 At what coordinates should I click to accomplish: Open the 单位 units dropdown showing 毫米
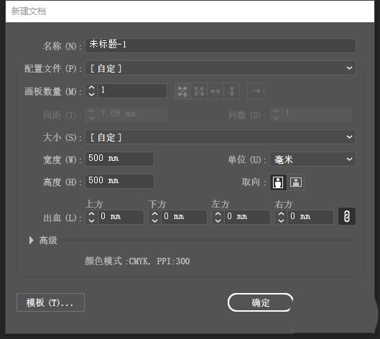tap(312, 159)
